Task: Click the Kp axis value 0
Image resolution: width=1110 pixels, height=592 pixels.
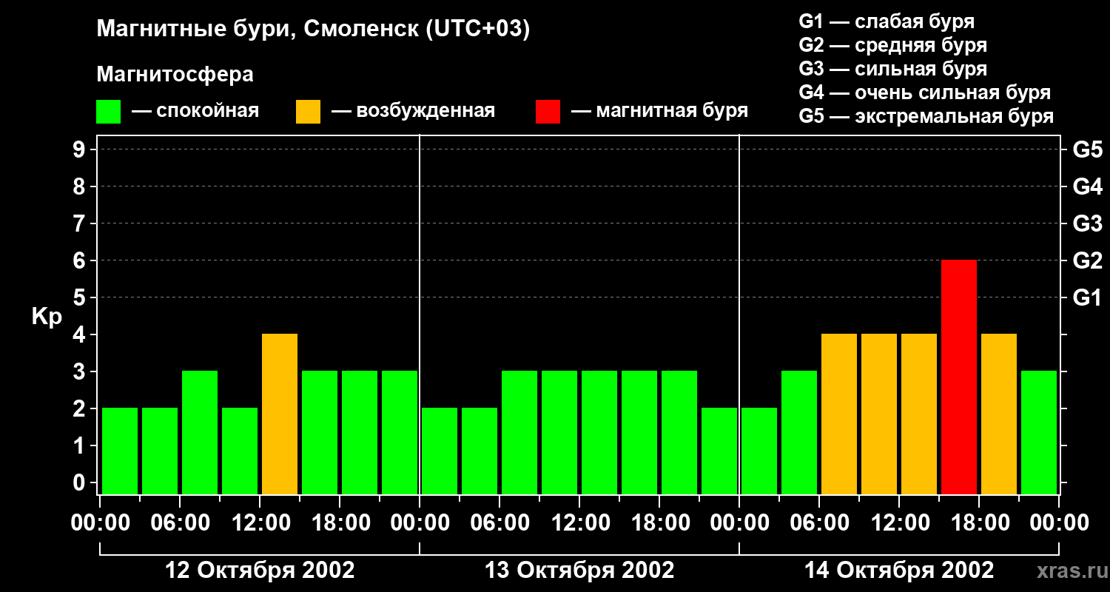Action: pyautogui.click(x=80, y=482)
